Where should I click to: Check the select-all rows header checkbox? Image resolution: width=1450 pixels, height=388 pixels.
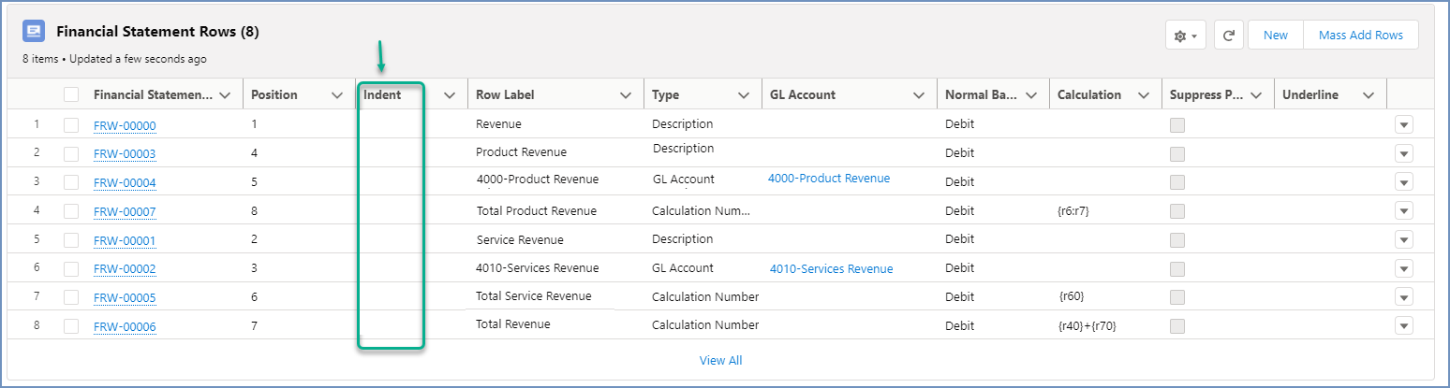(71, 94)
